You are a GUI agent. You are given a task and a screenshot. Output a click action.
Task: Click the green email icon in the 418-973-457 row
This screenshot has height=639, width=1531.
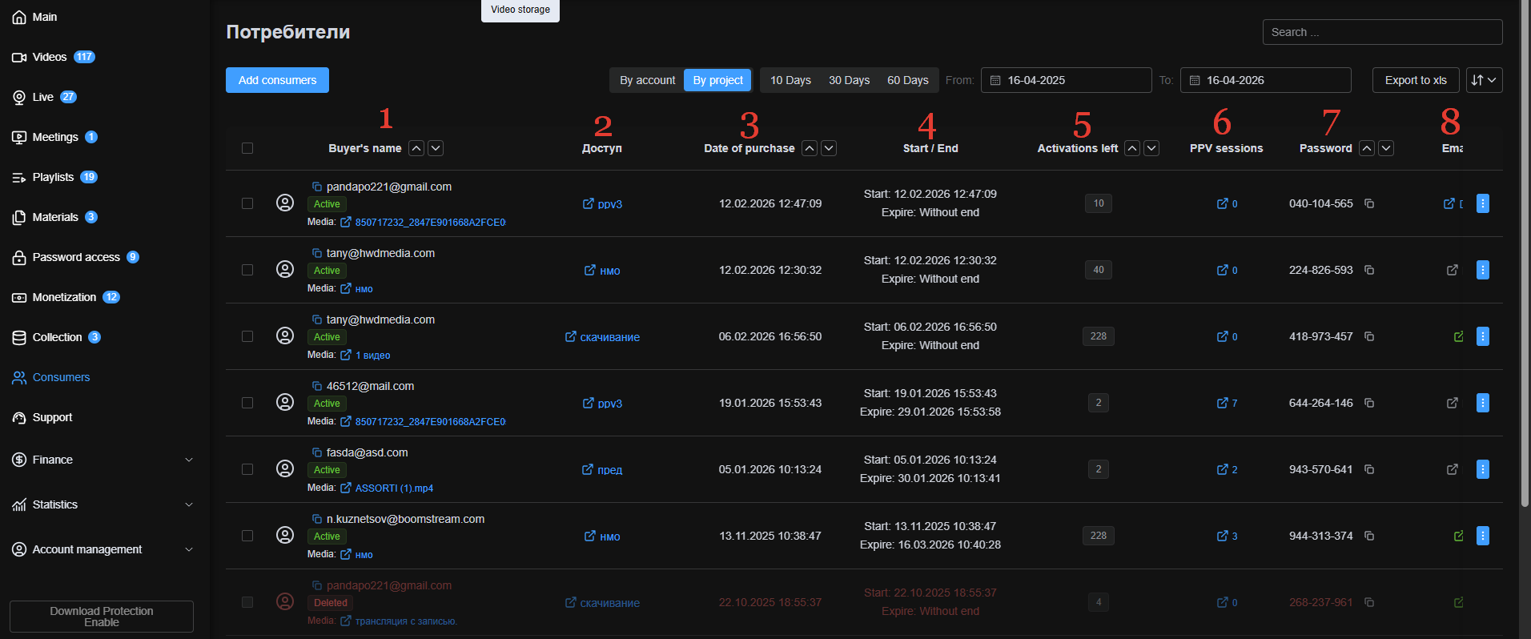coord(1459,336)
